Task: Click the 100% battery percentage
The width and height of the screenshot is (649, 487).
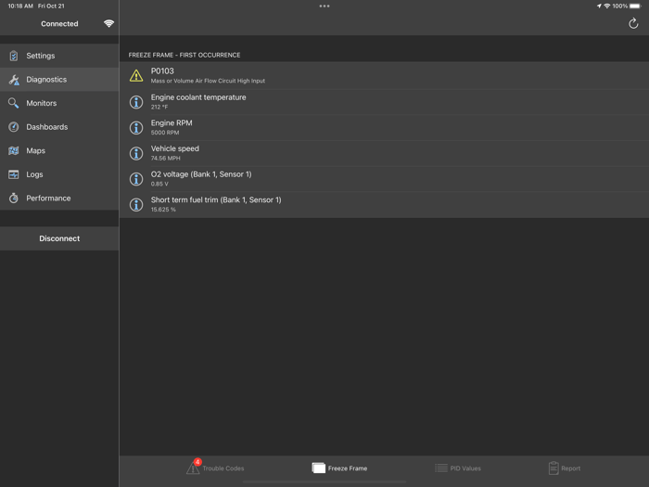Action: 620,6
